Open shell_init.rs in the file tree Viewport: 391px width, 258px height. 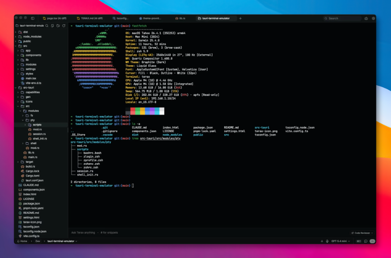(40, 138)
